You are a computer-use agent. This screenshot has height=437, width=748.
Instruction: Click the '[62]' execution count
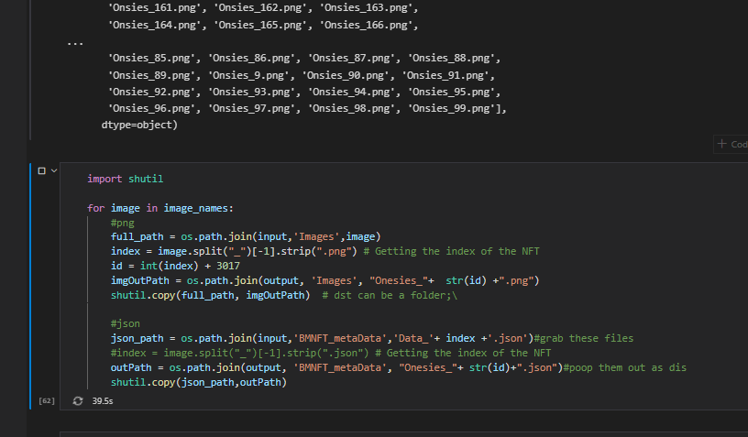[46, 400]
